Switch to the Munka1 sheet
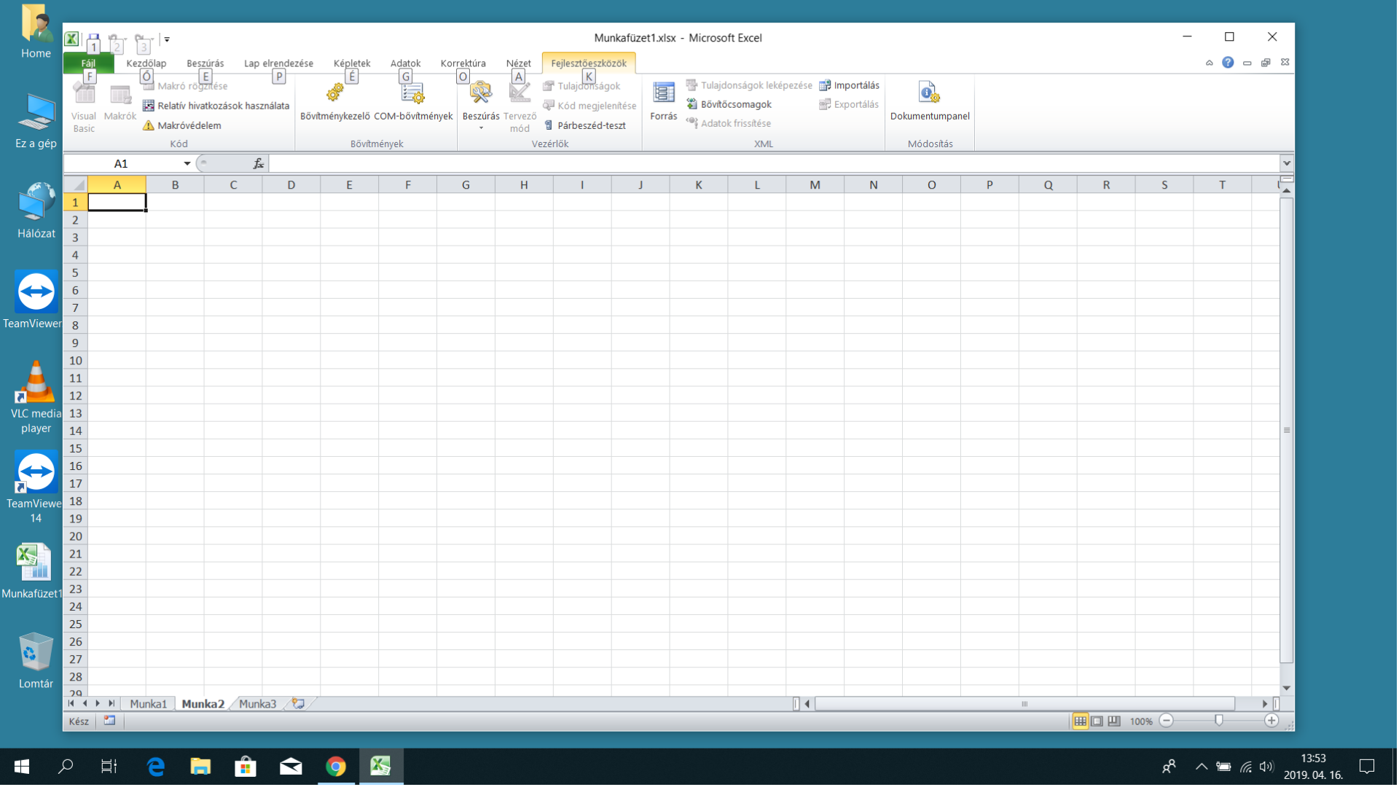Image resolution: width=1399 pixels, height=787 pixels. [x=148, y=704]
